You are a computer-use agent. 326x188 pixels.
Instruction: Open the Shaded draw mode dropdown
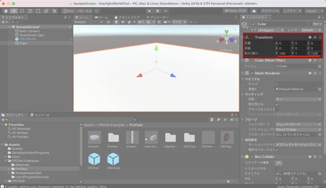pyautogui.click(x=88, y=22)
